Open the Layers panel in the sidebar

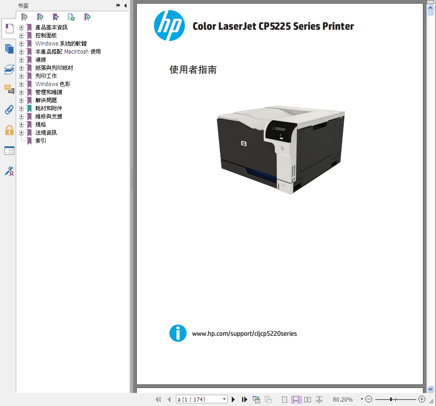[9, 69]
